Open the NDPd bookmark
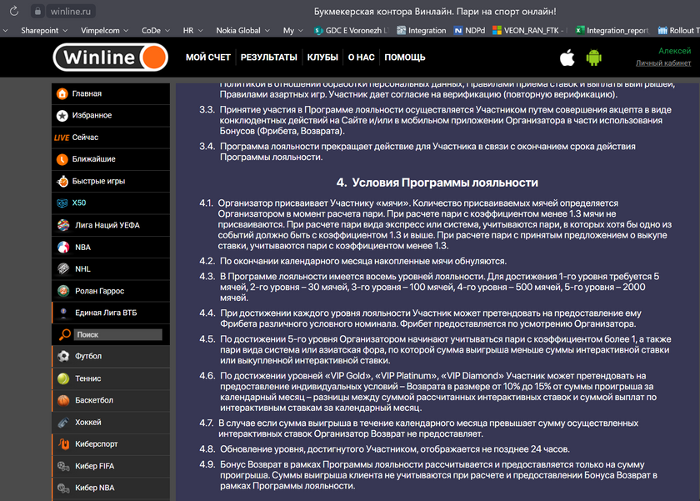This screenshot has height=501, width=700. click(469, 30)
